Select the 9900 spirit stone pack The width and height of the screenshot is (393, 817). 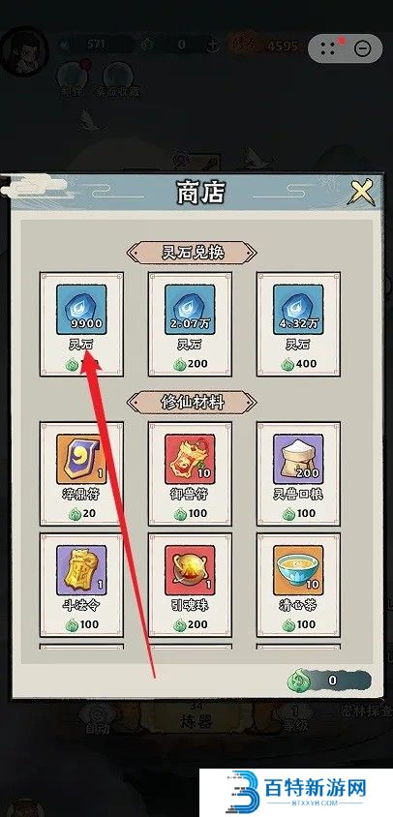point(81,310)
